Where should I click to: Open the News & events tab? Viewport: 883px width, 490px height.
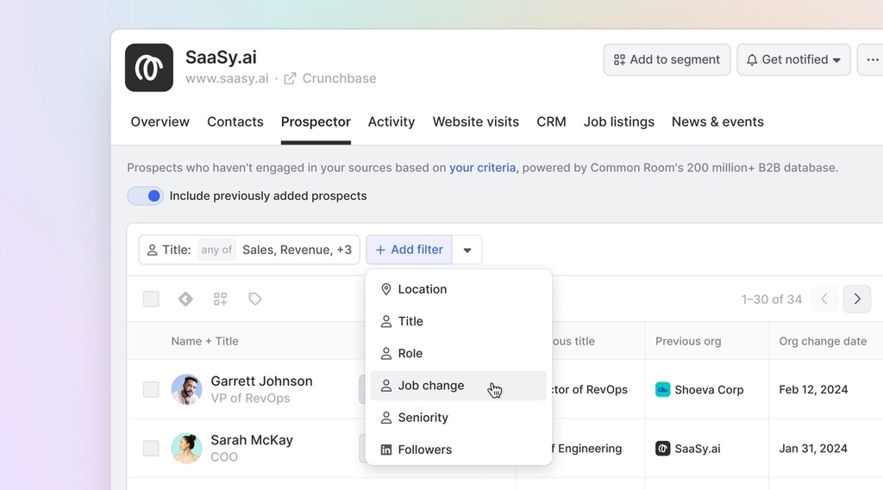pos(717,121)
